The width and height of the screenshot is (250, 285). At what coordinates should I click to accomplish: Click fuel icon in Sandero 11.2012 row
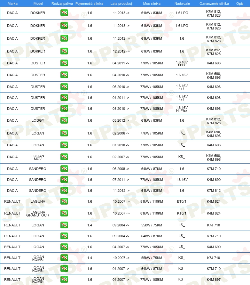coord(64,191)
